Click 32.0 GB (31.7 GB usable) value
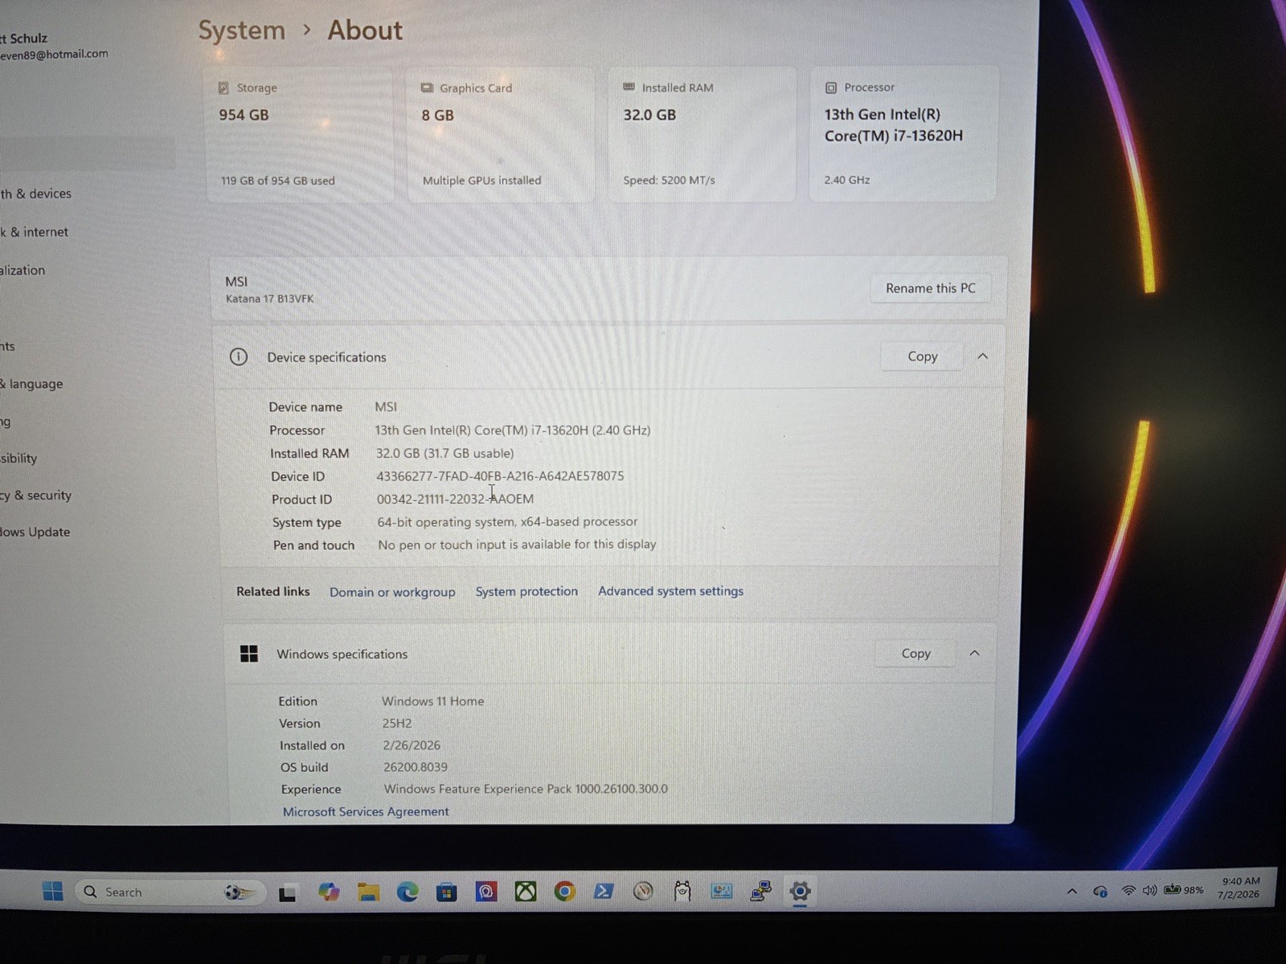This screenshot has height=964, width=1286. pyautogui.click(x=444, y=453)
